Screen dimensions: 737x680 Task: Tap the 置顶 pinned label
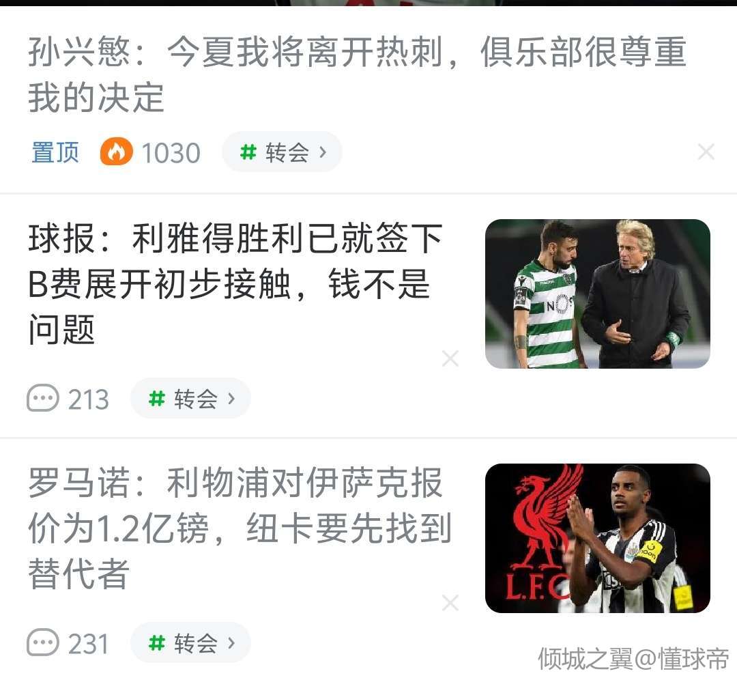pos(55,152)
